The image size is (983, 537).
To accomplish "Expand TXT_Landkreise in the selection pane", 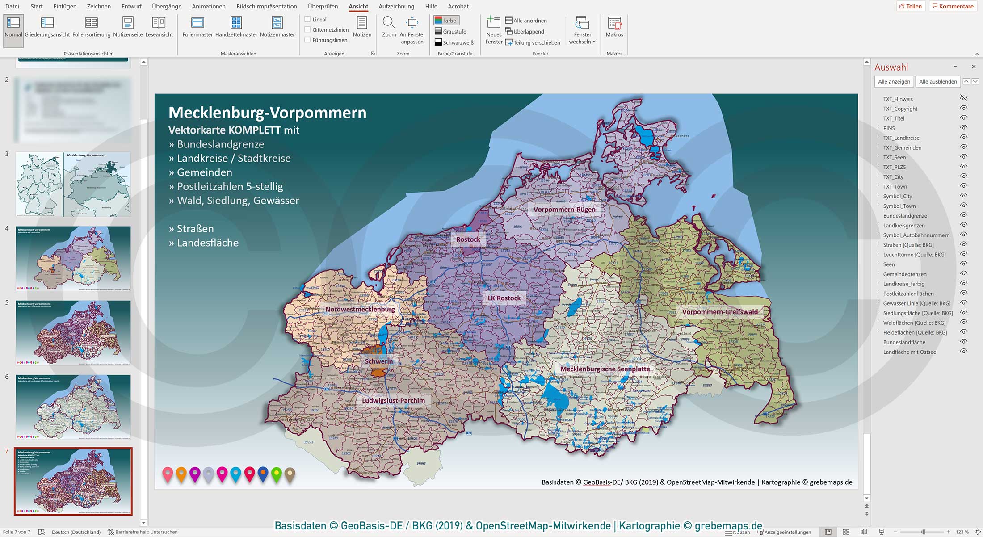I will (x=878, y=138).
